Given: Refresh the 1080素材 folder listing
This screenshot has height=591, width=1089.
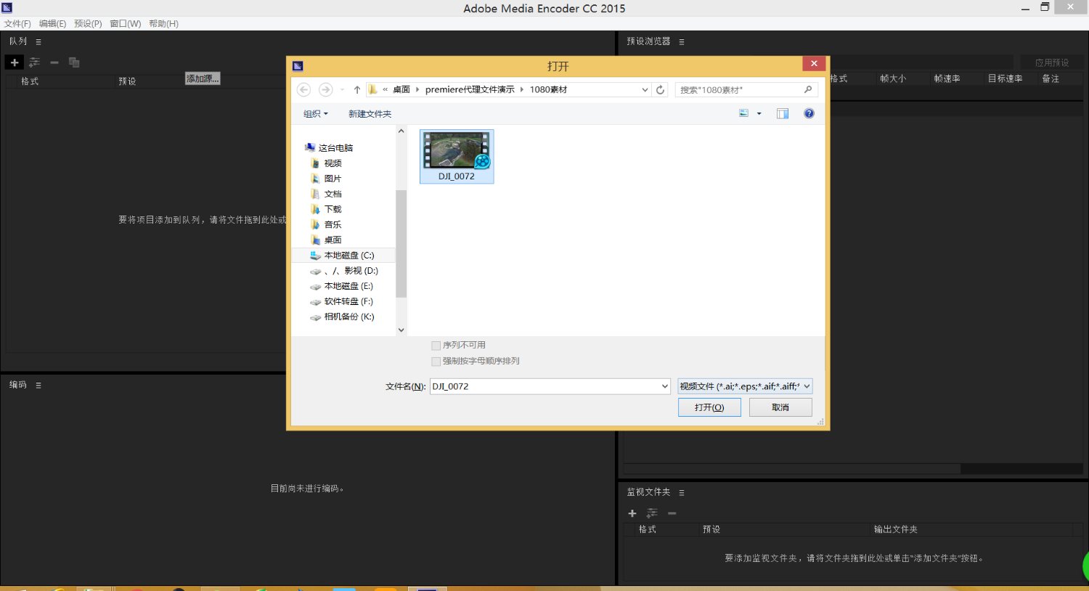Looking at the screenshot, I should point(660,89).
